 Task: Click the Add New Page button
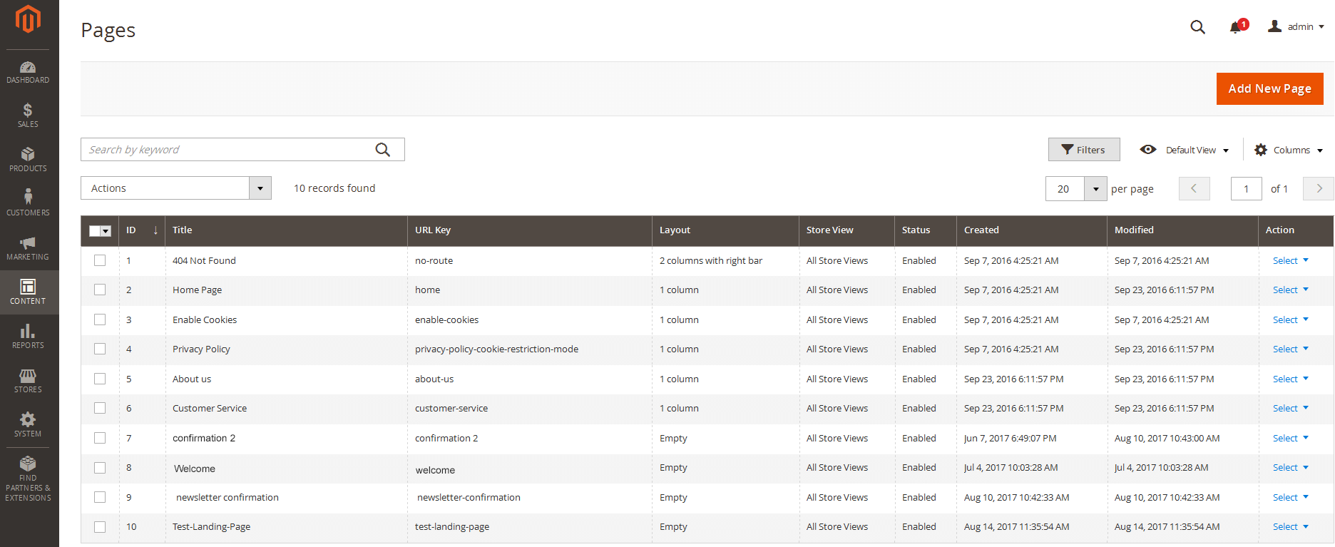(1269, 88)
